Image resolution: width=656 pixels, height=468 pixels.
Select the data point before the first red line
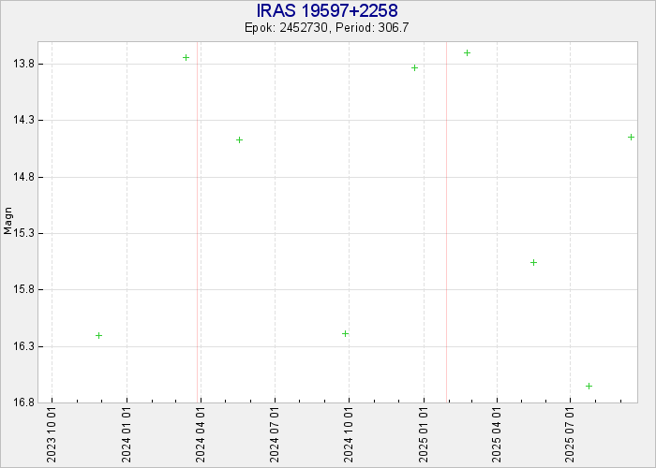point(186,58)
